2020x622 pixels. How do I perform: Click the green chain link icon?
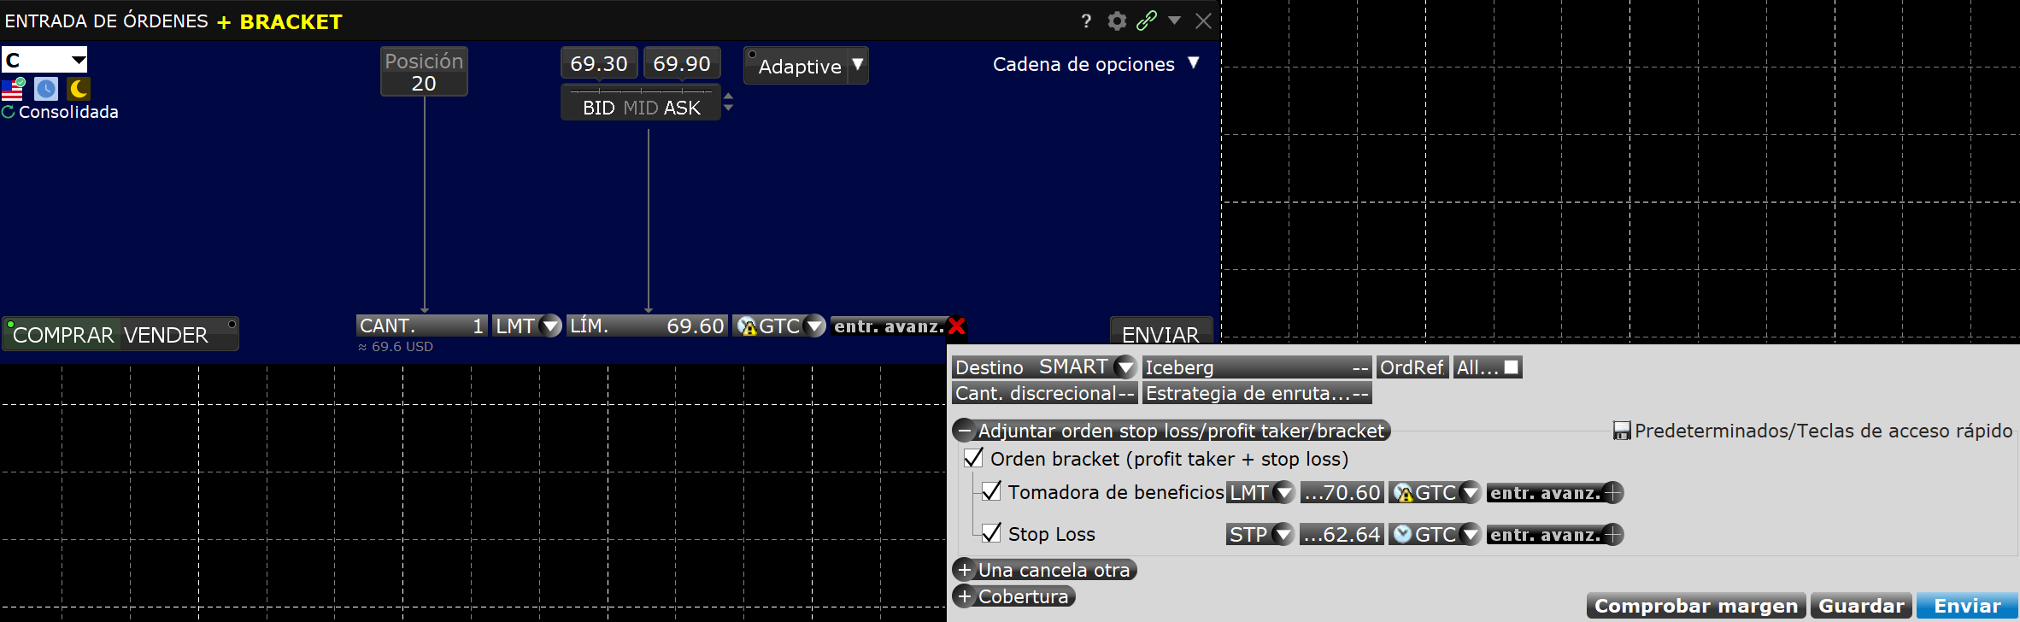(x=1147, y=21)
